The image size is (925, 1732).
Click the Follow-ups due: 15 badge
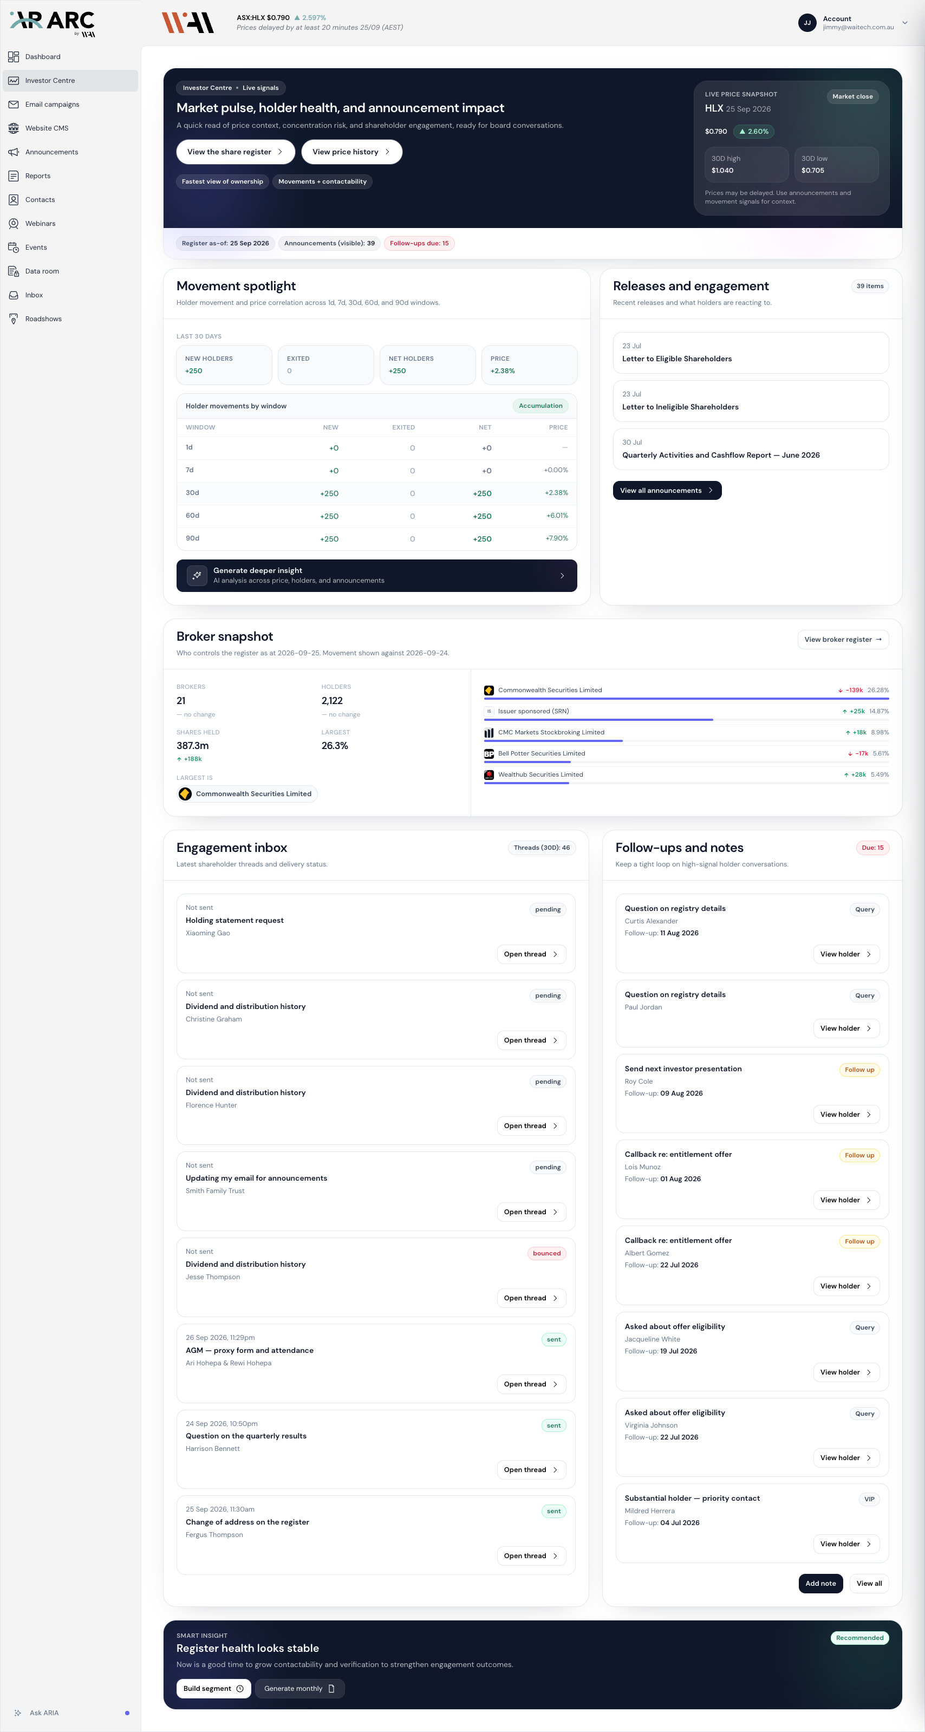click(419, 243)
